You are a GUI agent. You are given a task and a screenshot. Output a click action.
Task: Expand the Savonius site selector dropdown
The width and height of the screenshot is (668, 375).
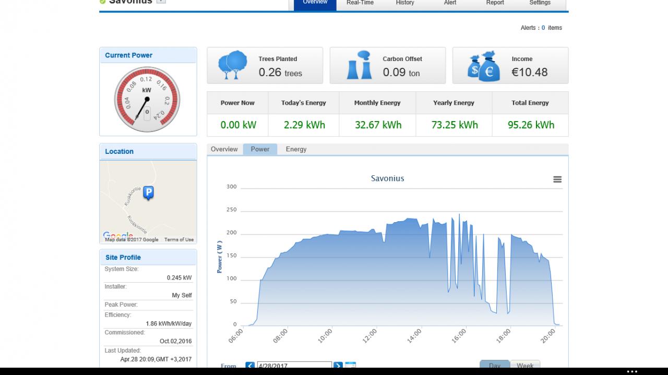[x=161, y=2]
